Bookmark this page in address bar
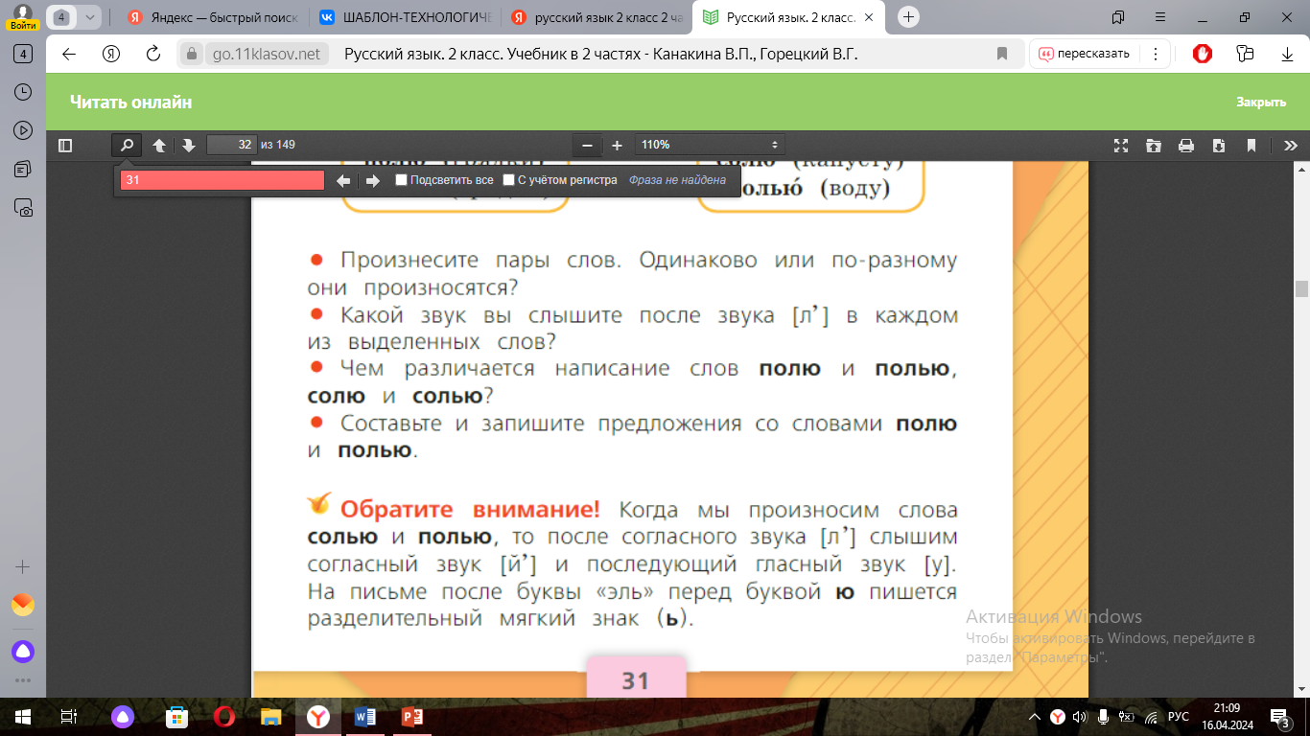Screen dimensions: 1310x736 tap(1002, 54)
